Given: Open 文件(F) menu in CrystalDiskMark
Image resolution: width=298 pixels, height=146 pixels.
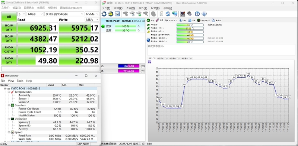Looking at the screenshot, I should click(6, 8).
